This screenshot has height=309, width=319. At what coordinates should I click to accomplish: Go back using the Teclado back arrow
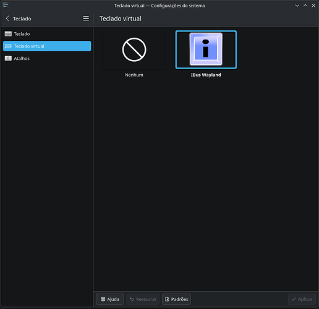pyautogui.click(x=7, y=19)
